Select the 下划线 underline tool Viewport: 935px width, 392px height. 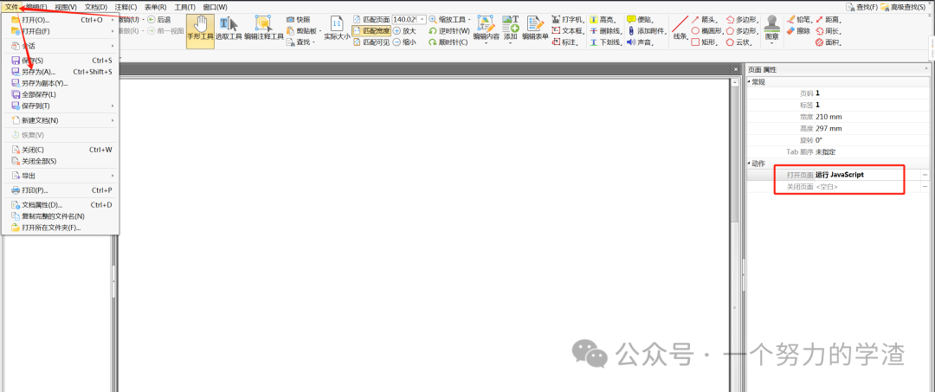click(x=606, y=42)
